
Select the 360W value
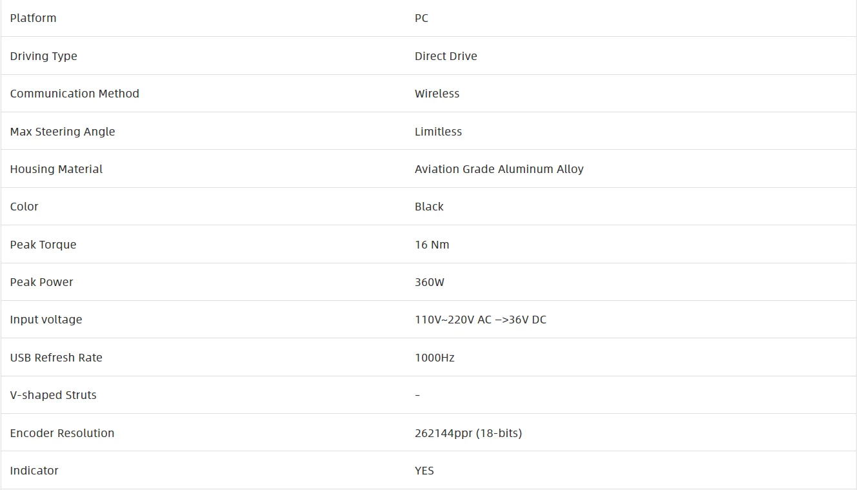[x=429, y=282]
